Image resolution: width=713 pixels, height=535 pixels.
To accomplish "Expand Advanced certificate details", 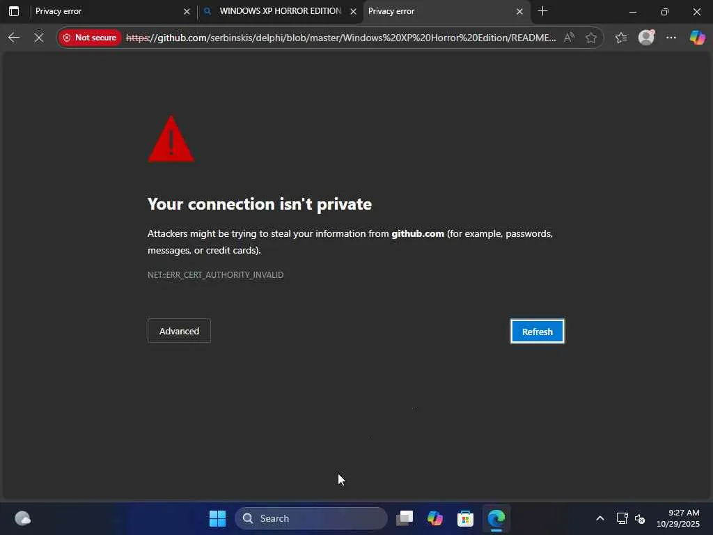I will (x=179, y=331).
